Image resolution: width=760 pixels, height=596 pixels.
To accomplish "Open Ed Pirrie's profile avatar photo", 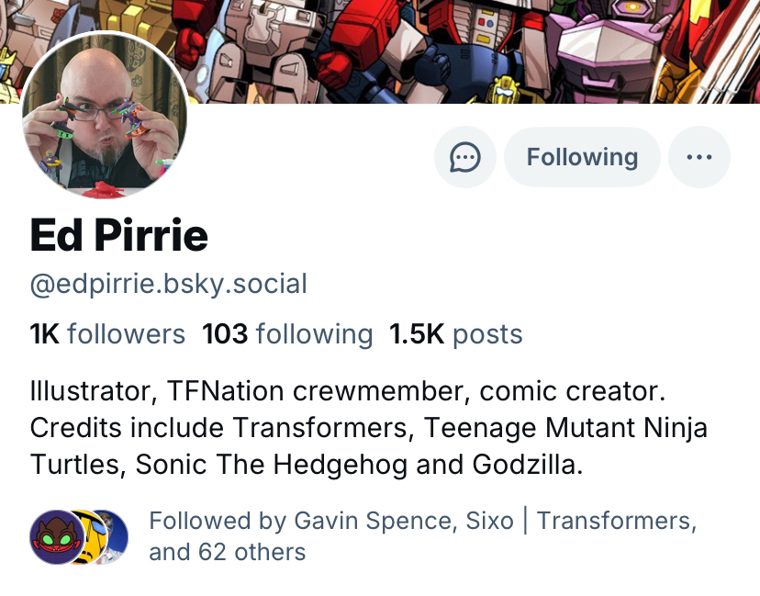I will click(x=105, y=116).
